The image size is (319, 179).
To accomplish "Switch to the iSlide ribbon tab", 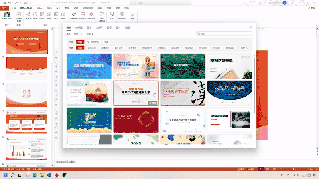I will pos(39,8).
